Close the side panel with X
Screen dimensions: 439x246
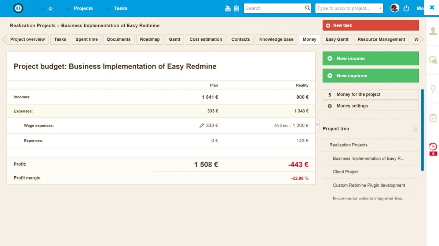[x=432, y=8]
